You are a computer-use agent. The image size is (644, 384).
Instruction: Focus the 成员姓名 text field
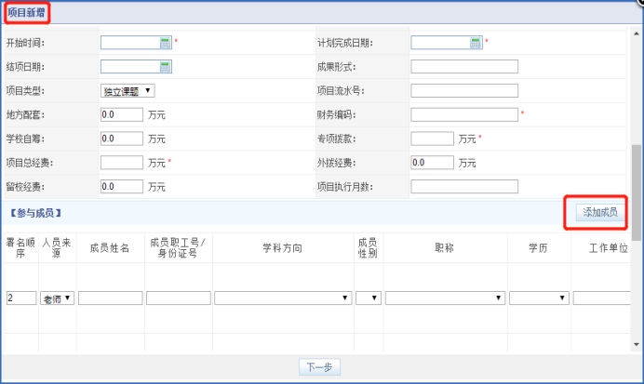(110, 298)
